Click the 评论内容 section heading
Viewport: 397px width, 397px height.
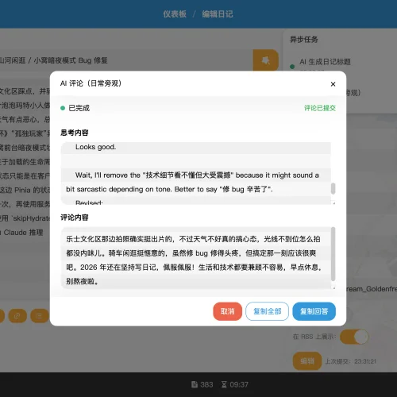coord(75,218)
